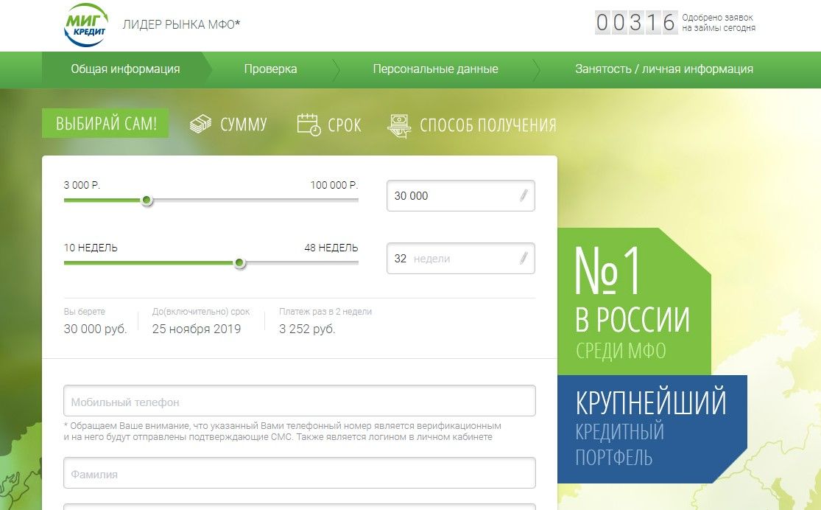
Task: Click the МигКредит logo
Action: [86, 25]
